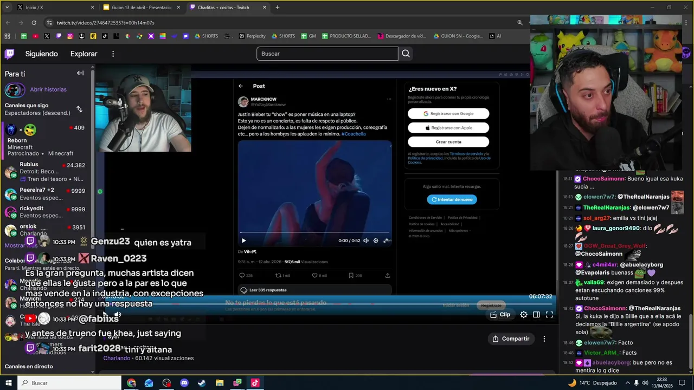Open the PRODUCTO SELLAD... bookmark
This screenshot has height=390, width=694.
[346, 36]
